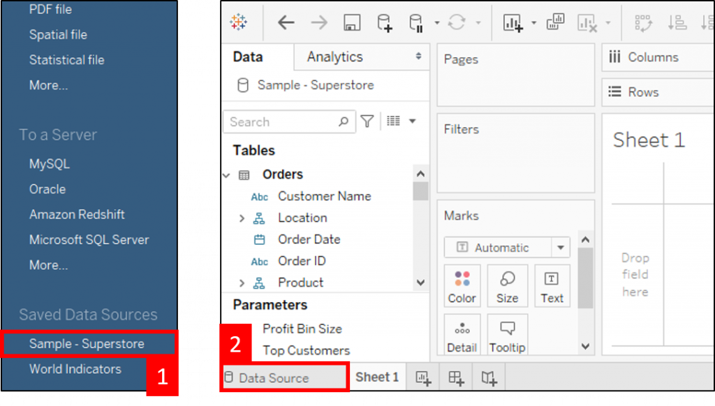715x406 pixels.
Task: Select the Orders table
Action: tap(282, 174)
